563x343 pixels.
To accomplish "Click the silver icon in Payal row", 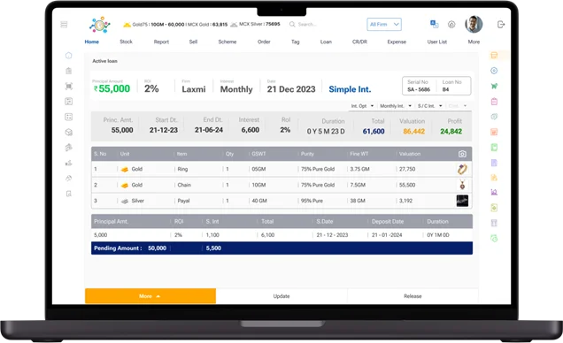I will (x=125, y=201).
